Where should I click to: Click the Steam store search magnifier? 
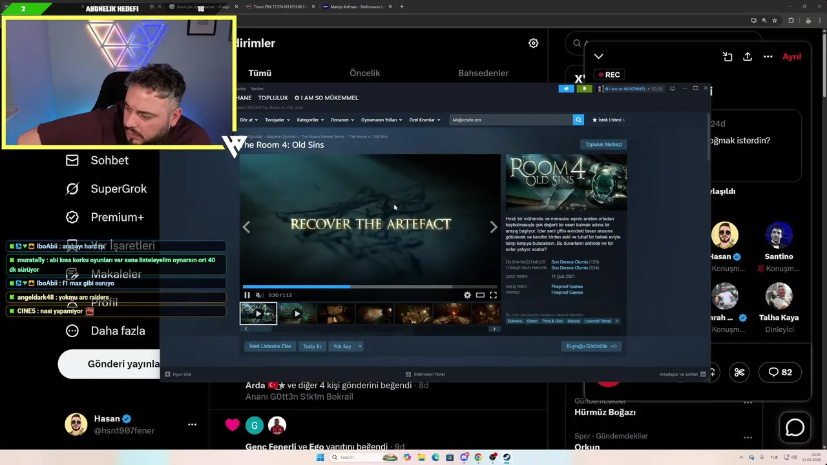(x=578, y=119)
